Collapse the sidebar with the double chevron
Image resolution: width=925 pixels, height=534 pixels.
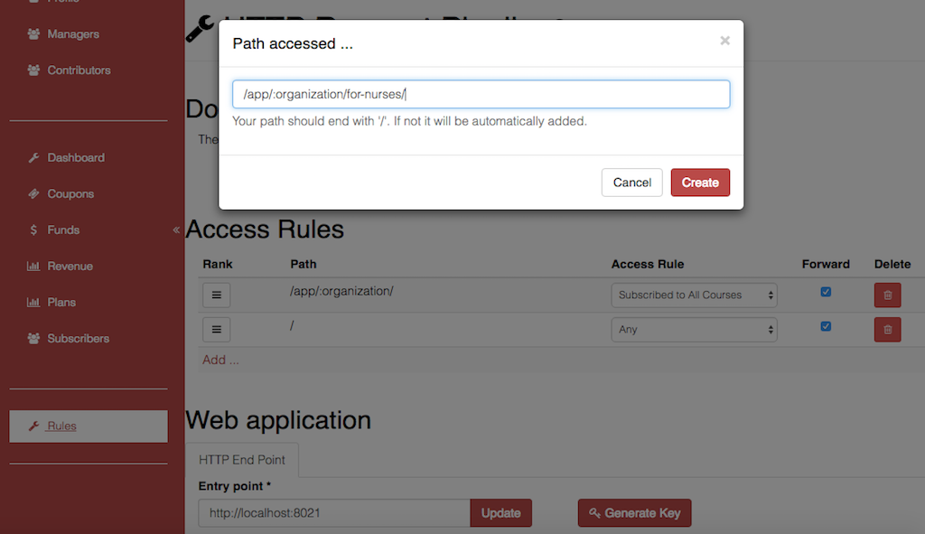[x=176, y=230]
